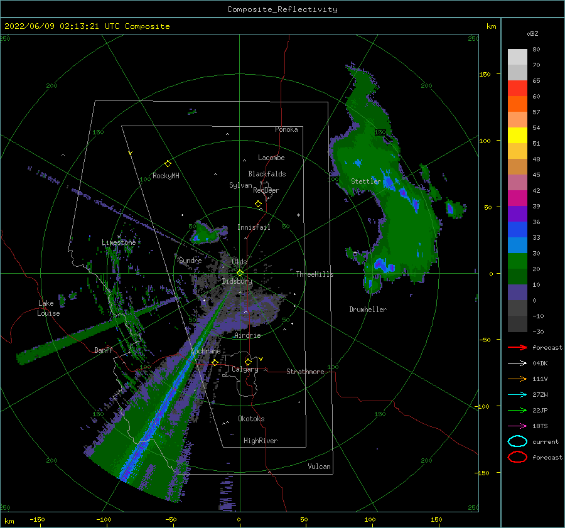565x528 pixels.
Task: Click the small echo cell west of Innisfail
Action: [209, 232]
